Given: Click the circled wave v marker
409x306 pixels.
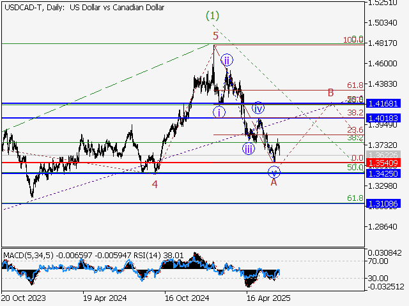Looking at the screenshot, I should coord(274,171).
